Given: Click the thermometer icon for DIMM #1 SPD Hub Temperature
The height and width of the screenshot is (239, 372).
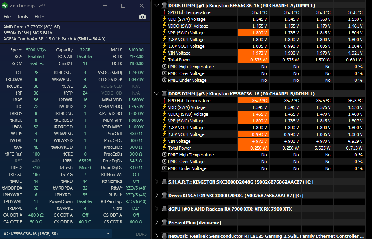Looking at the screenshot, I should (x=164, y=12).
